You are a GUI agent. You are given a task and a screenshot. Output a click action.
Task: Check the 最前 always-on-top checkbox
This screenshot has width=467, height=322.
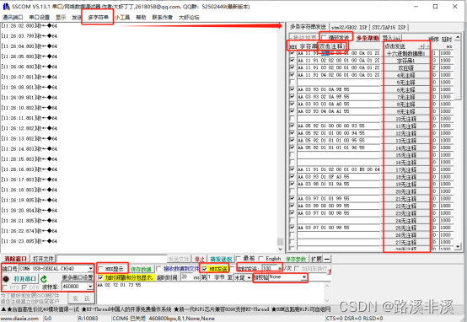pos(239,259)
